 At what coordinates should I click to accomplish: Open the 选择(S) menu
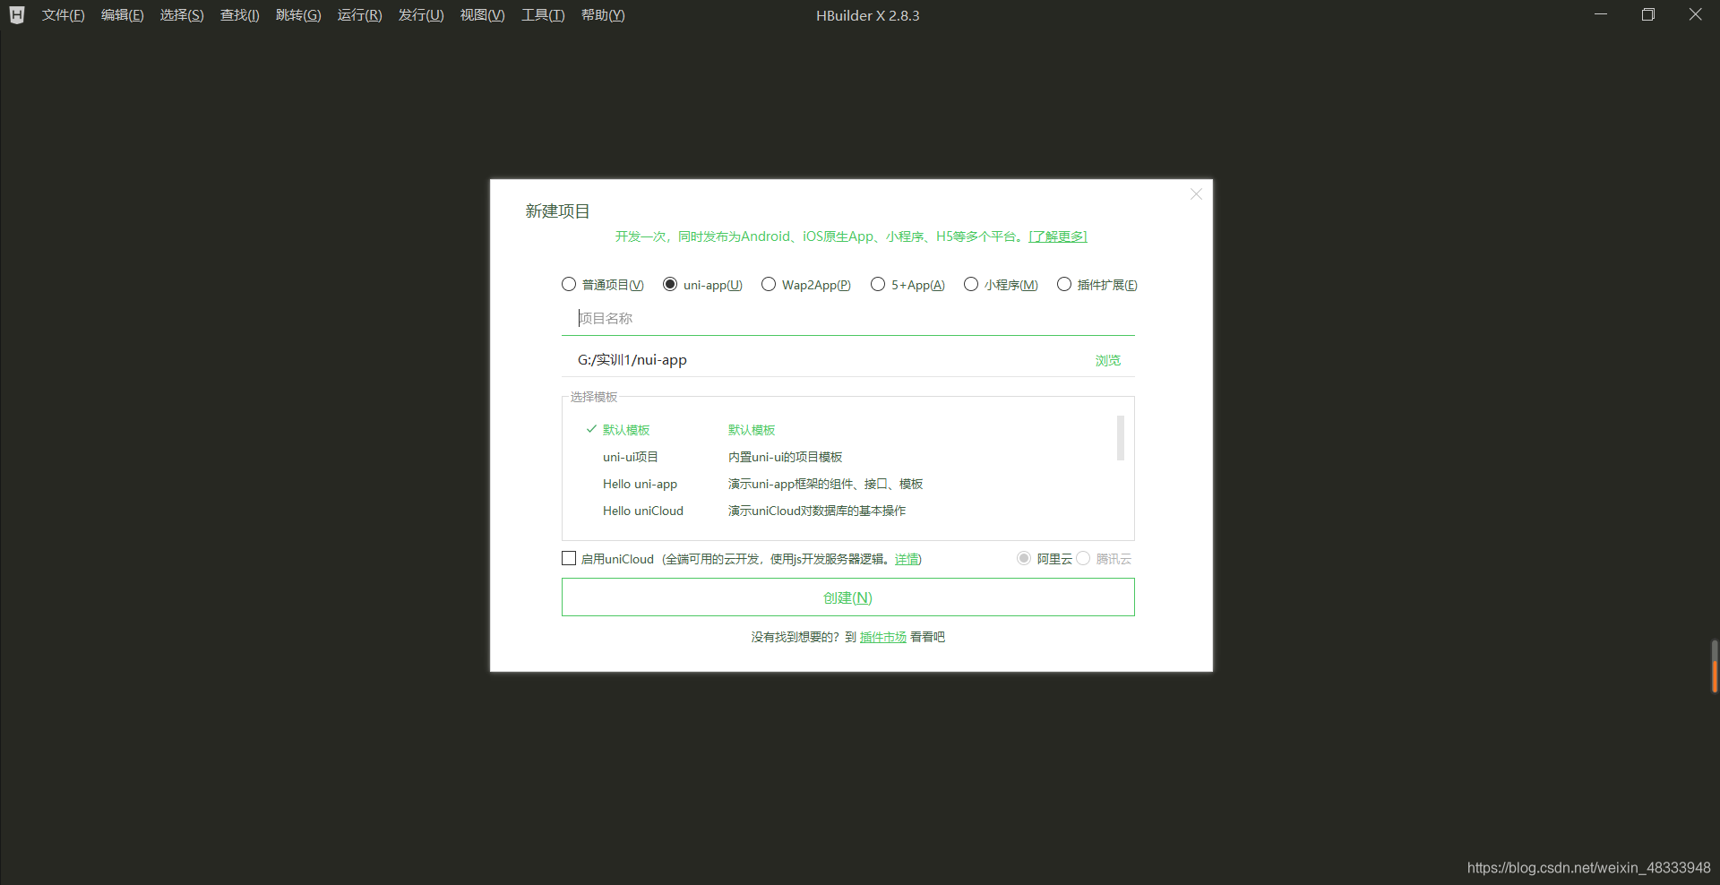click(182, 15)
